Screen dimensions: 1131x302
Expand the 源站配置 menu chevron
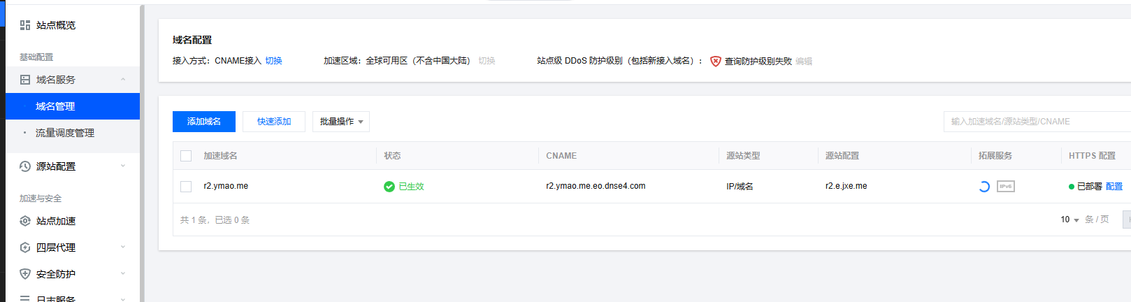[x=123, y=166]
